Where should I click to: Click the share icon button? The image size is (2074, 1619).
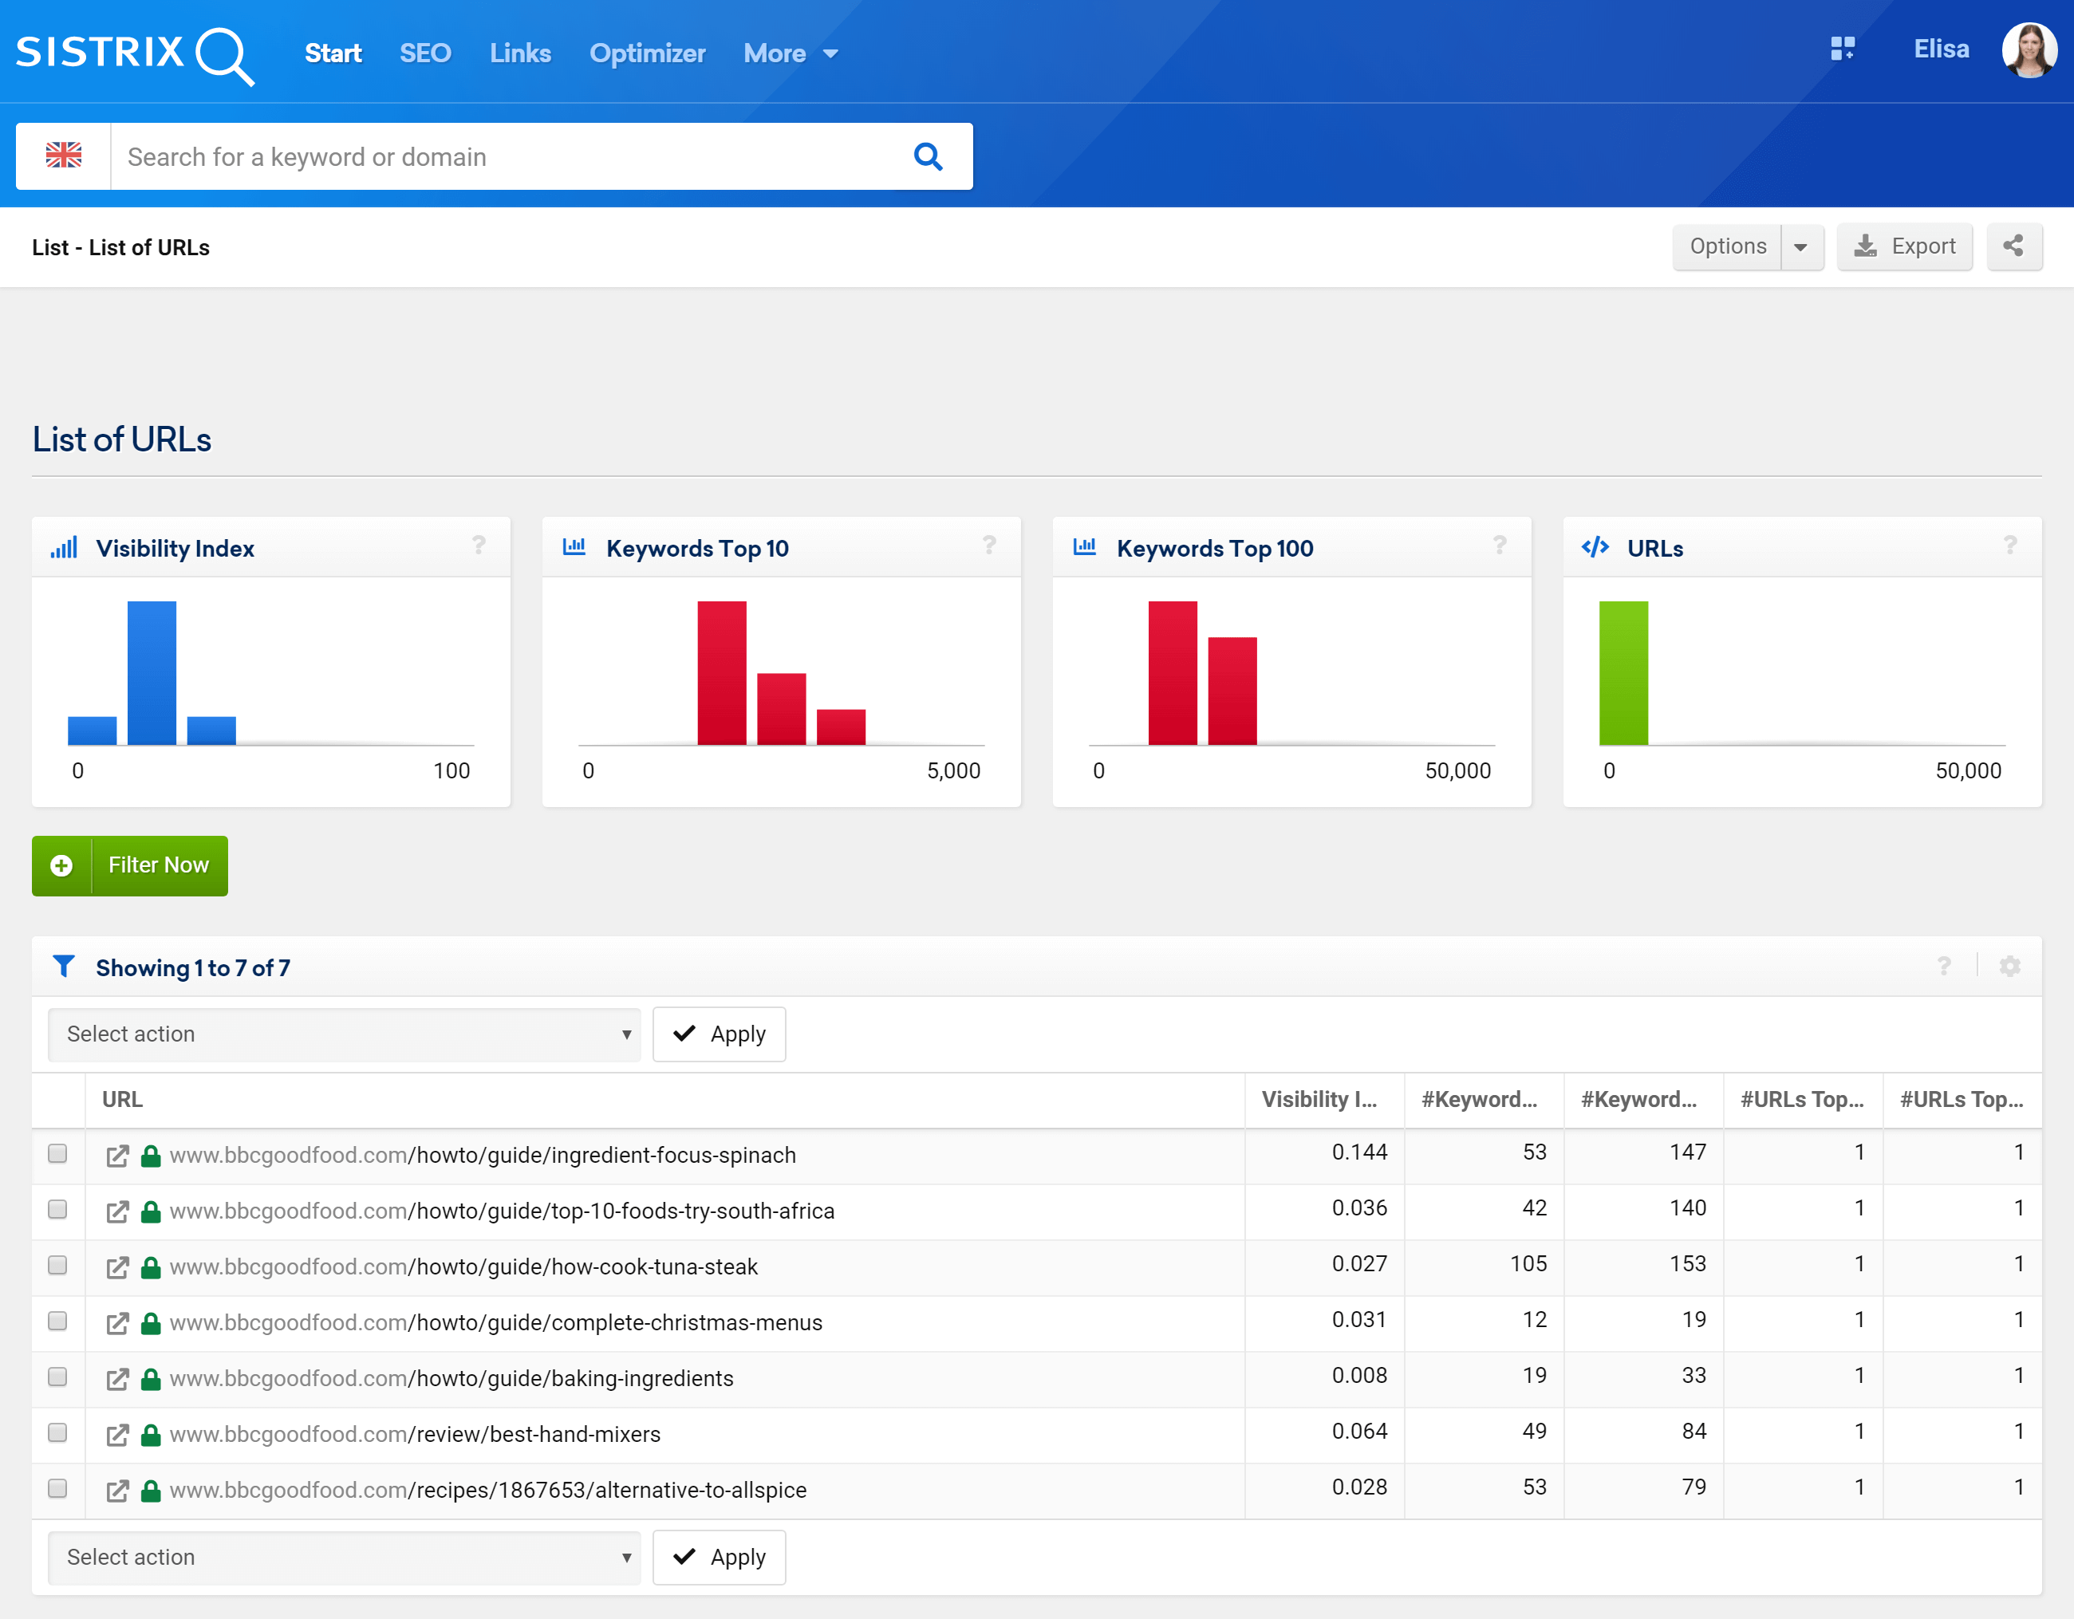coord(2013,247)
